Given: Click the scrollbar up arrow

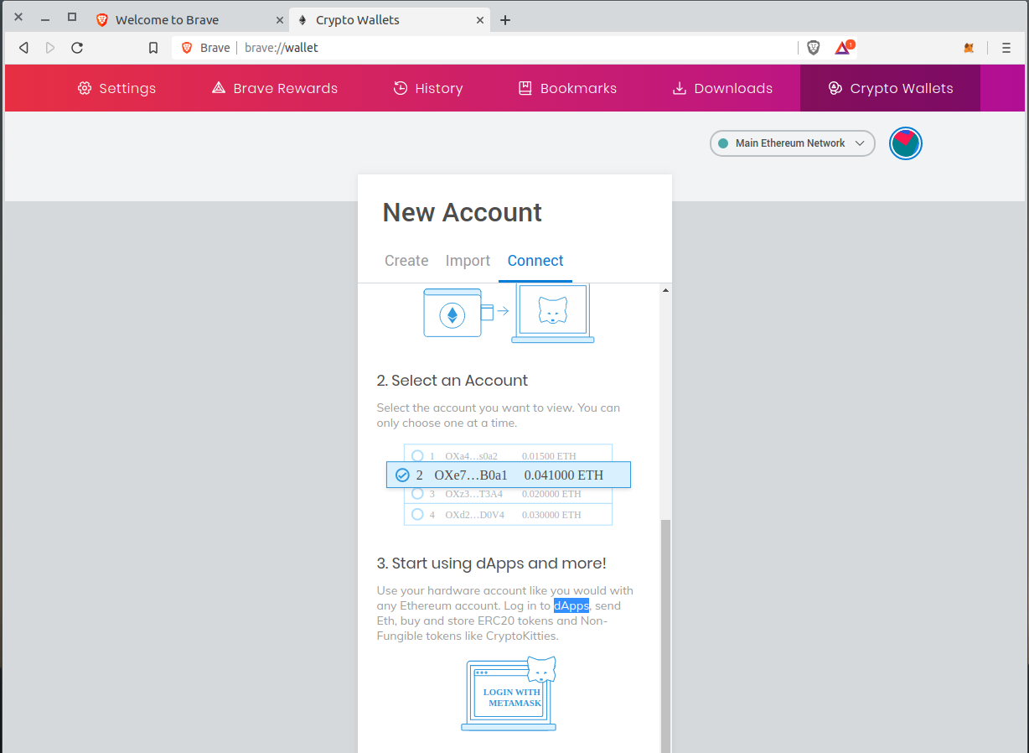Looking at the screenshot, I should tap(665, 290).
